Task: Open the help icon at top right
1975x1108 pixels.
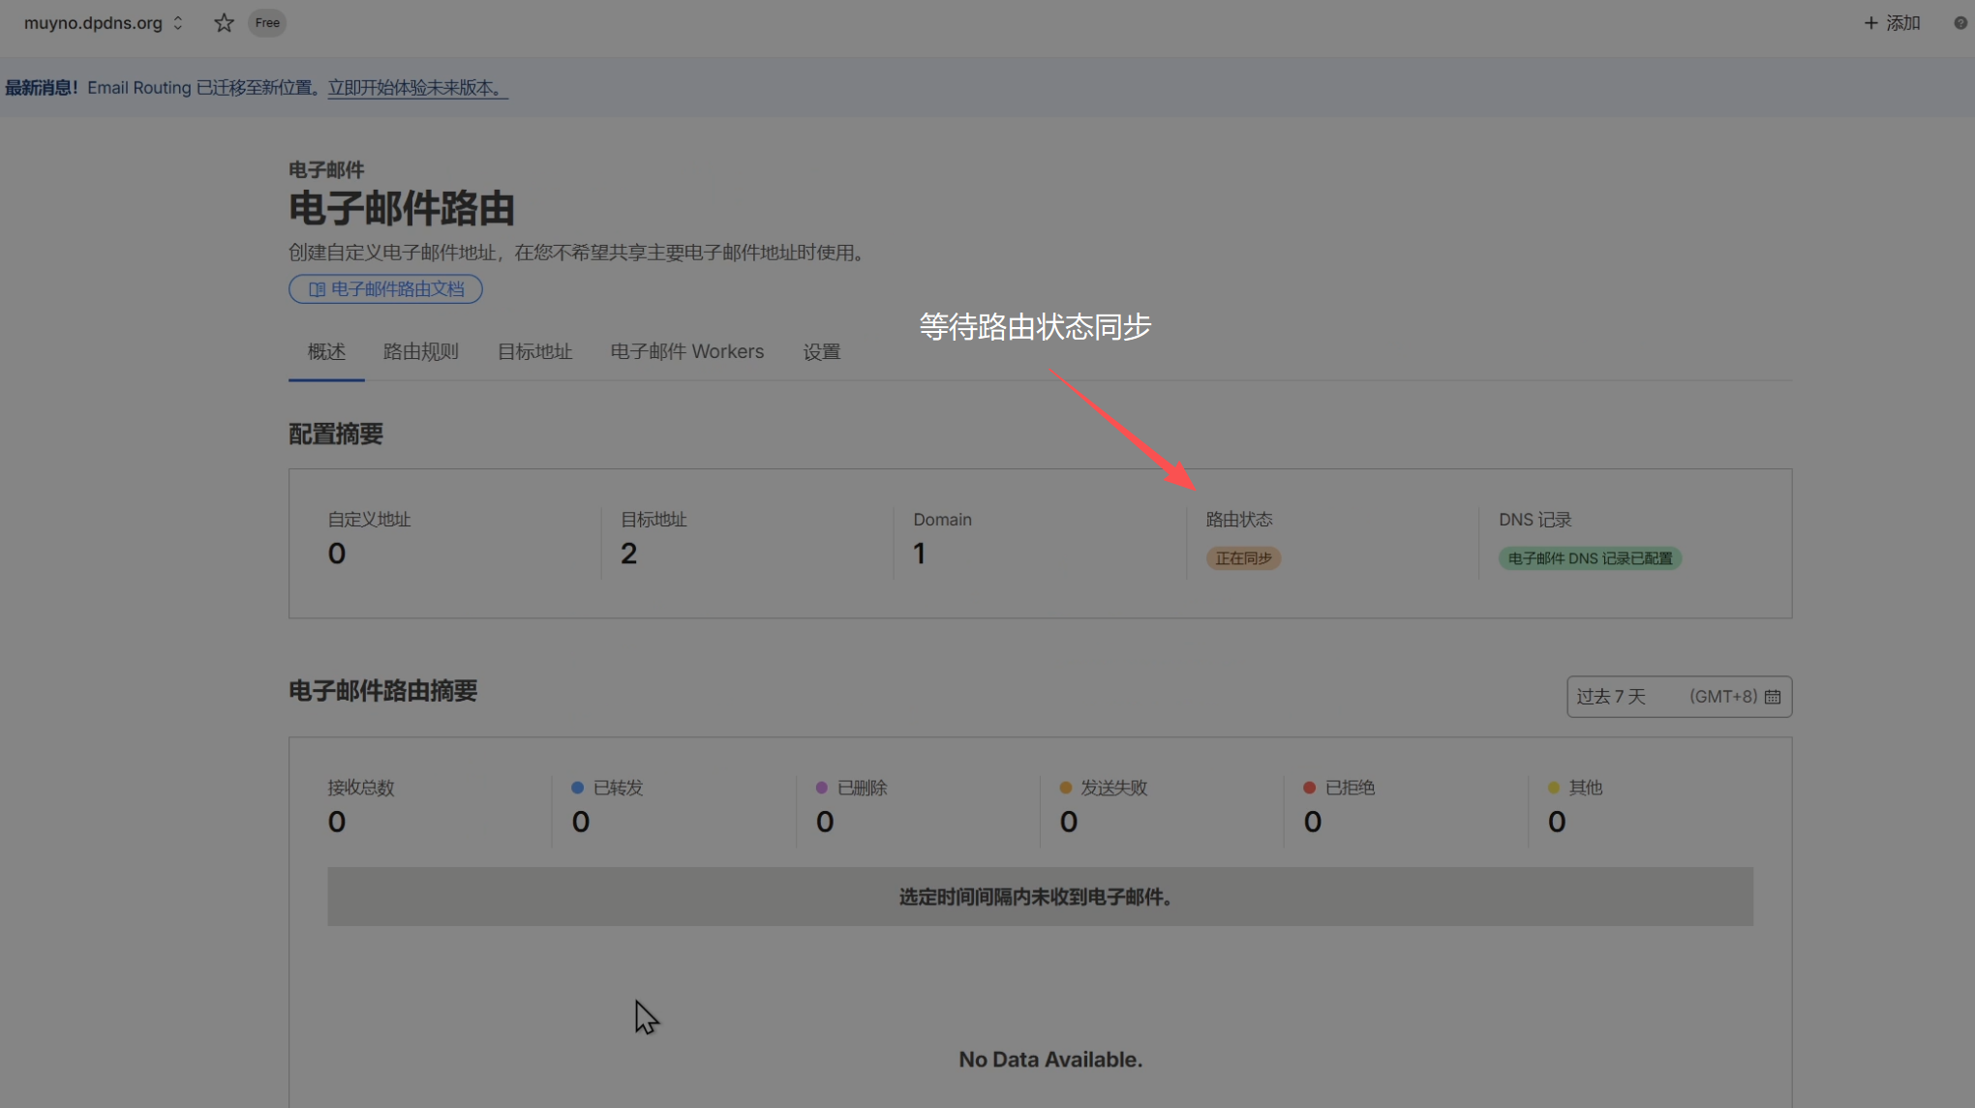Action: coord(1960,23)
